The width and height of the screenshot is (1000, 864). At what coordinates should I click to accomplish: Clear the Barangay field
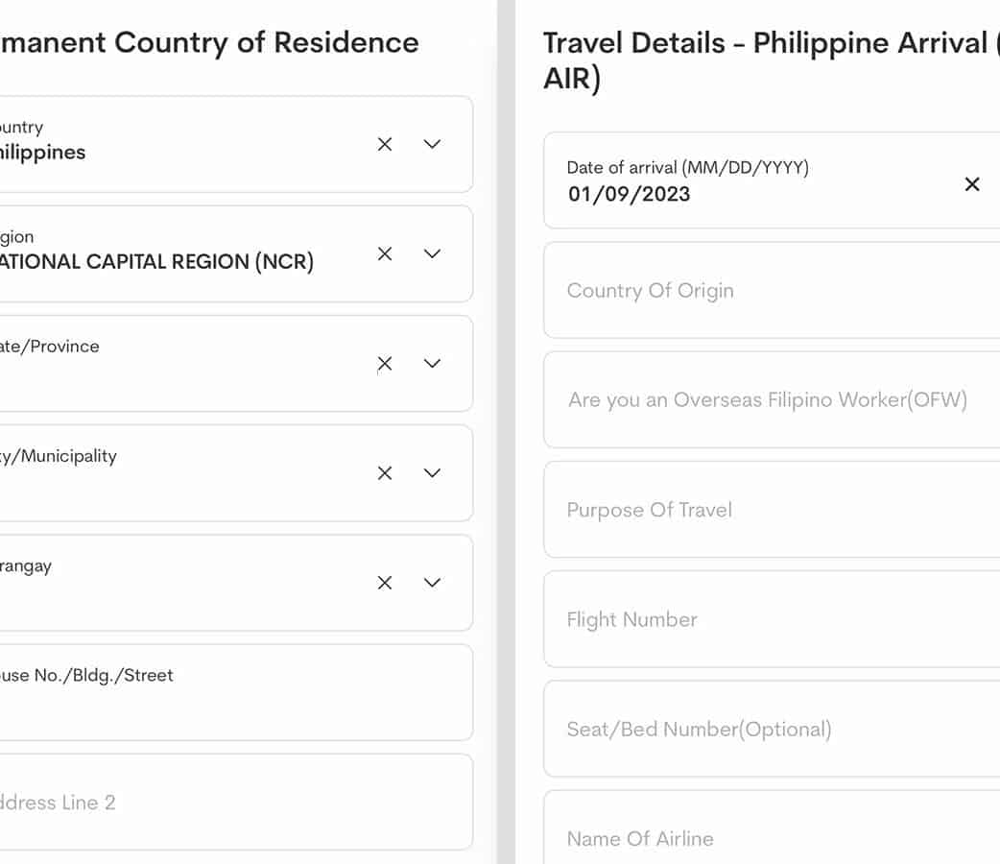[385, 583]
